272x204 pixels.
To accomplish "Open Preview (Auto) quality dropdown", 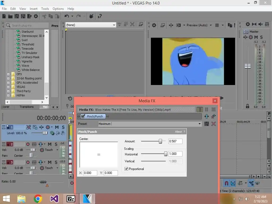I will click(x=211, y=25).
